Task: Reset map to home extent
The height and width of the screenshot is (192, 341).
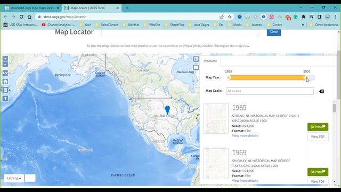Action: pos(5,82)
